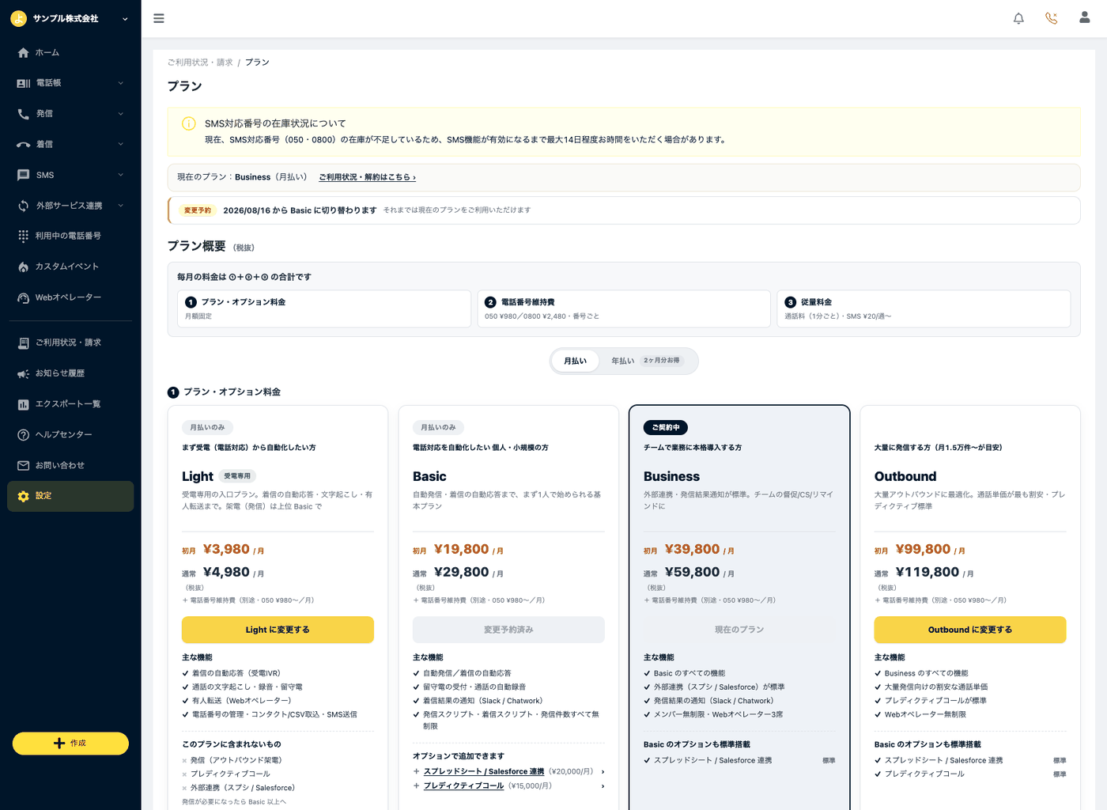This screenshot has width=1107, height=810.
Task: Expand the 電話帳 sidebar submenu
Action: click(x=121, y=83)
